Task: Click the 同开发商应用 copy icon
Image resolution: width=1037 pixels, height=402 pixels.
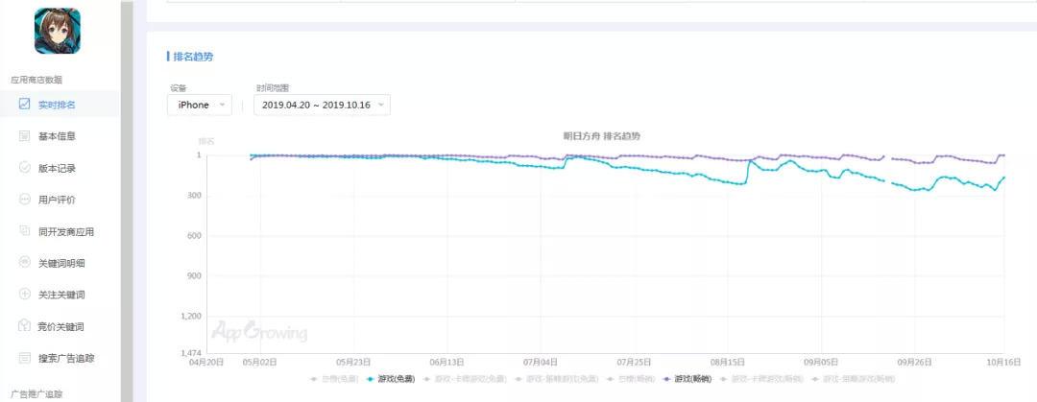Action: (25, 231)
